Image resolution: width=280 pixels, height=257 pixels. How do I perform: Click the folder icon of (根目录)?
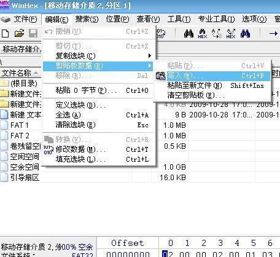[4, 84]
